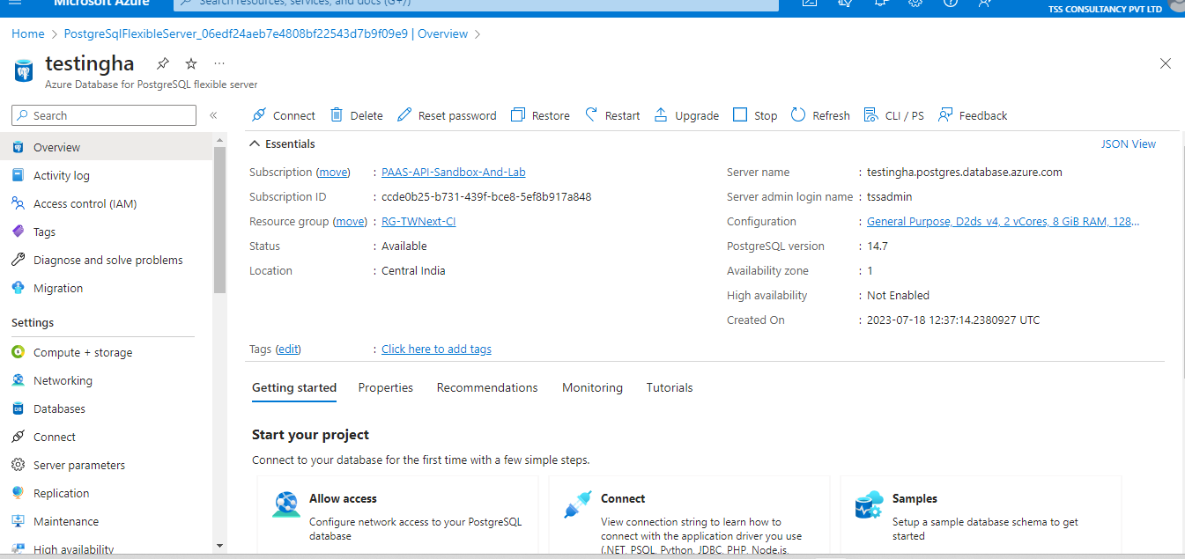
Task: Select the admin login name tssadmin
Action: pyautogui.click(x=890, y=196)
